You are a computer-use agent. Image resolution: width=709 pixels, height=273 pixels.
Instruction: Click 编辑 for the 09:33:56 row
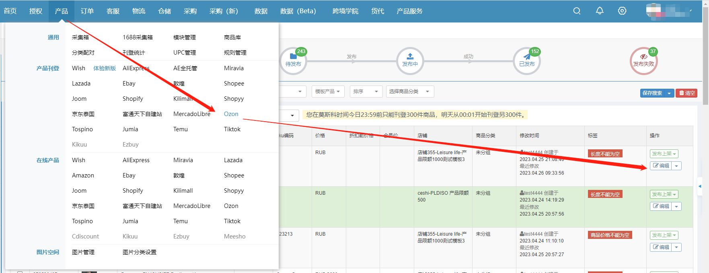click(661, 166)
